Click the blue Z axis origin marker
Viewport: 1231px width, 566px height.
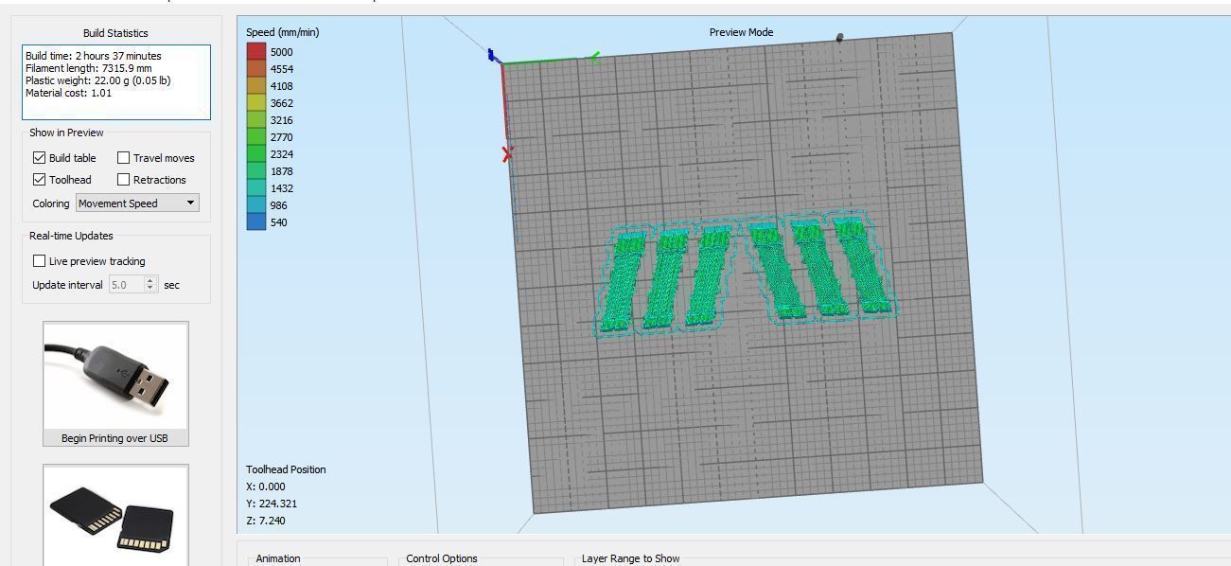click(491, 56)
